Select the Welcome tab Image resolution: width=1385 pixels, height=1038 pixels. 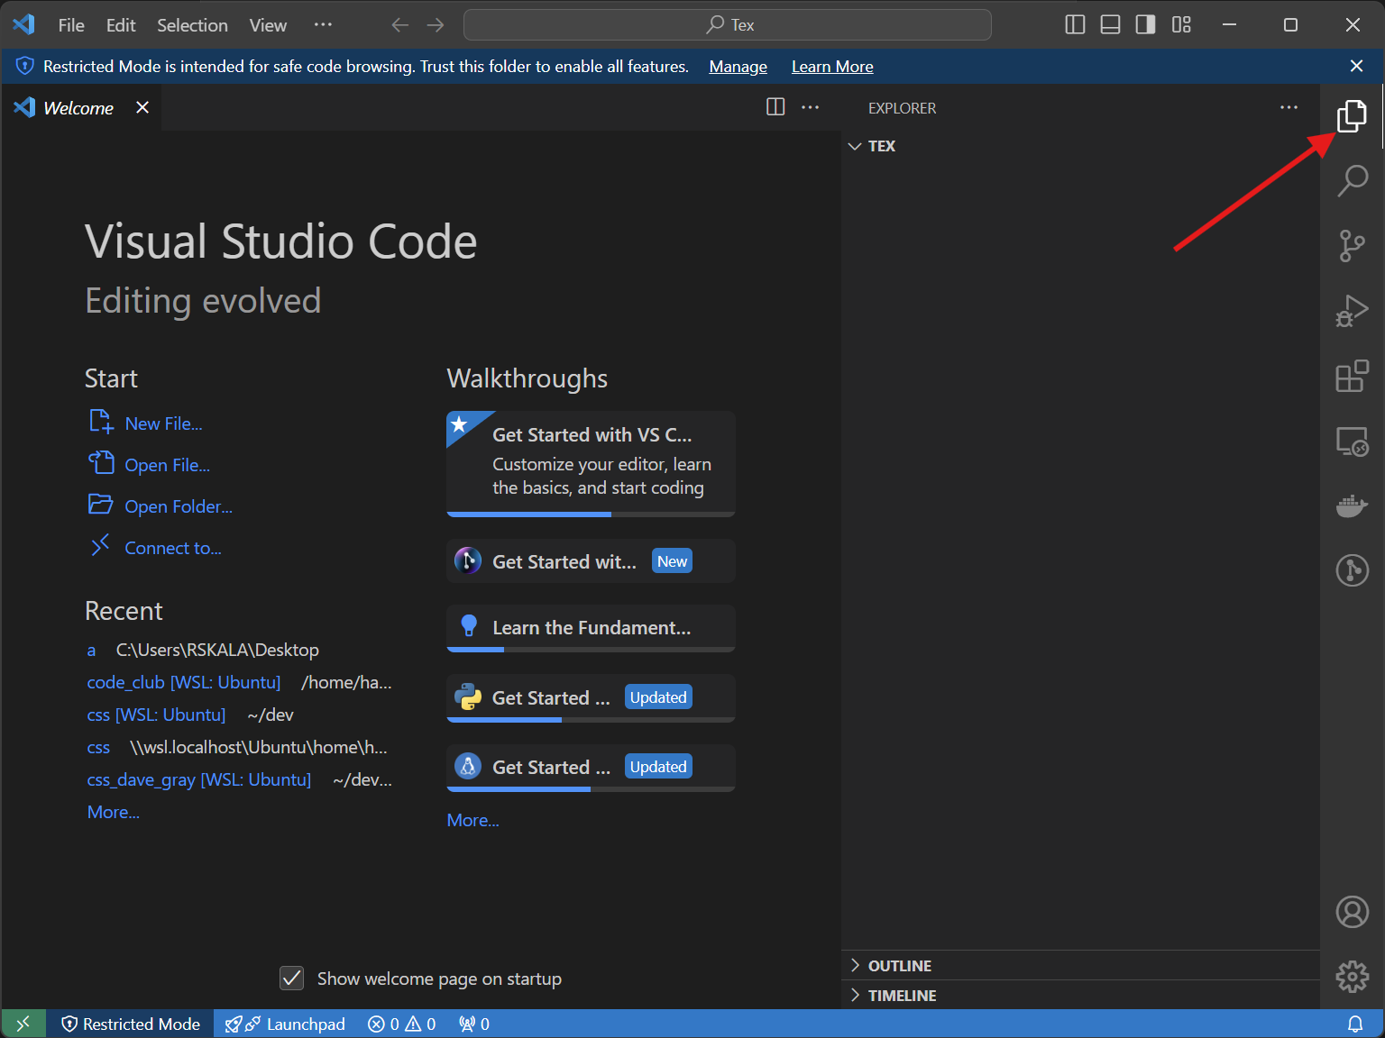point(78,108)
